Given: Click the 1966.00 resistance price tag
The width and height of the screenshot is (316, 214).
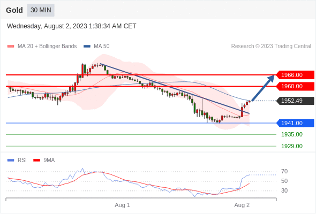Looking at the screenshot, I should point(295,75).
